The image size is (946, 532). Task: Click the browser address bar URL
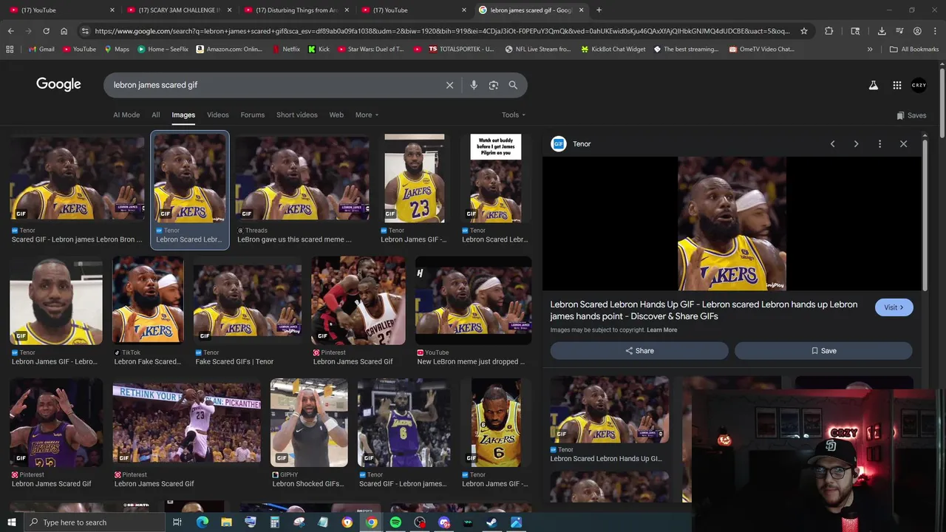pyautogui.click(x=442, y=31)
